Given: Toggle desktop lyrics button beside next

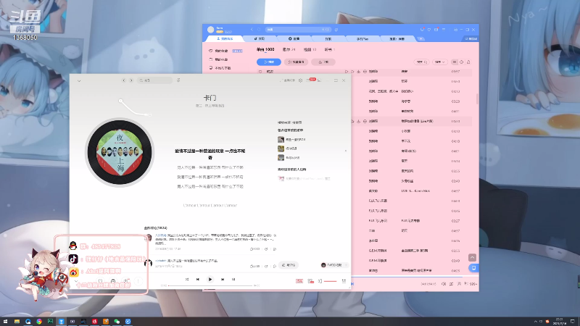Looking at the screenshot, I should point(233,280).
